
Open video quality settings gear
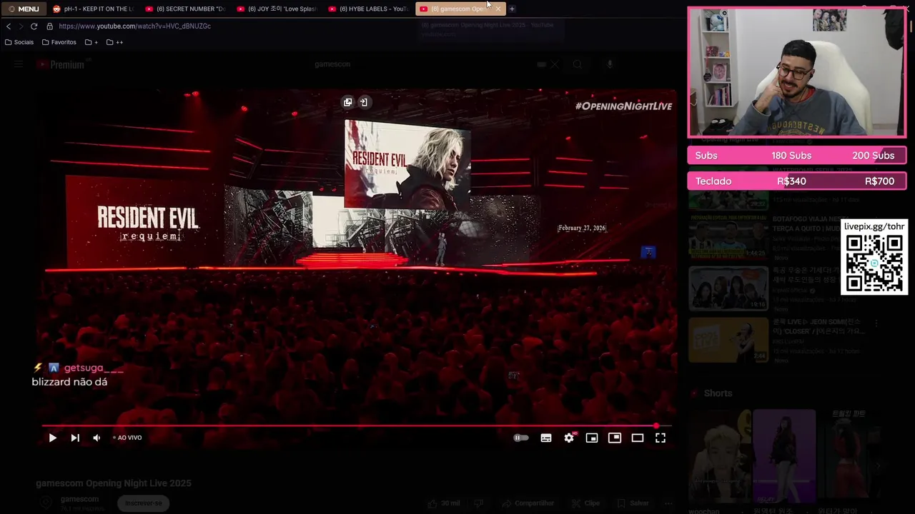pos(569,438)
